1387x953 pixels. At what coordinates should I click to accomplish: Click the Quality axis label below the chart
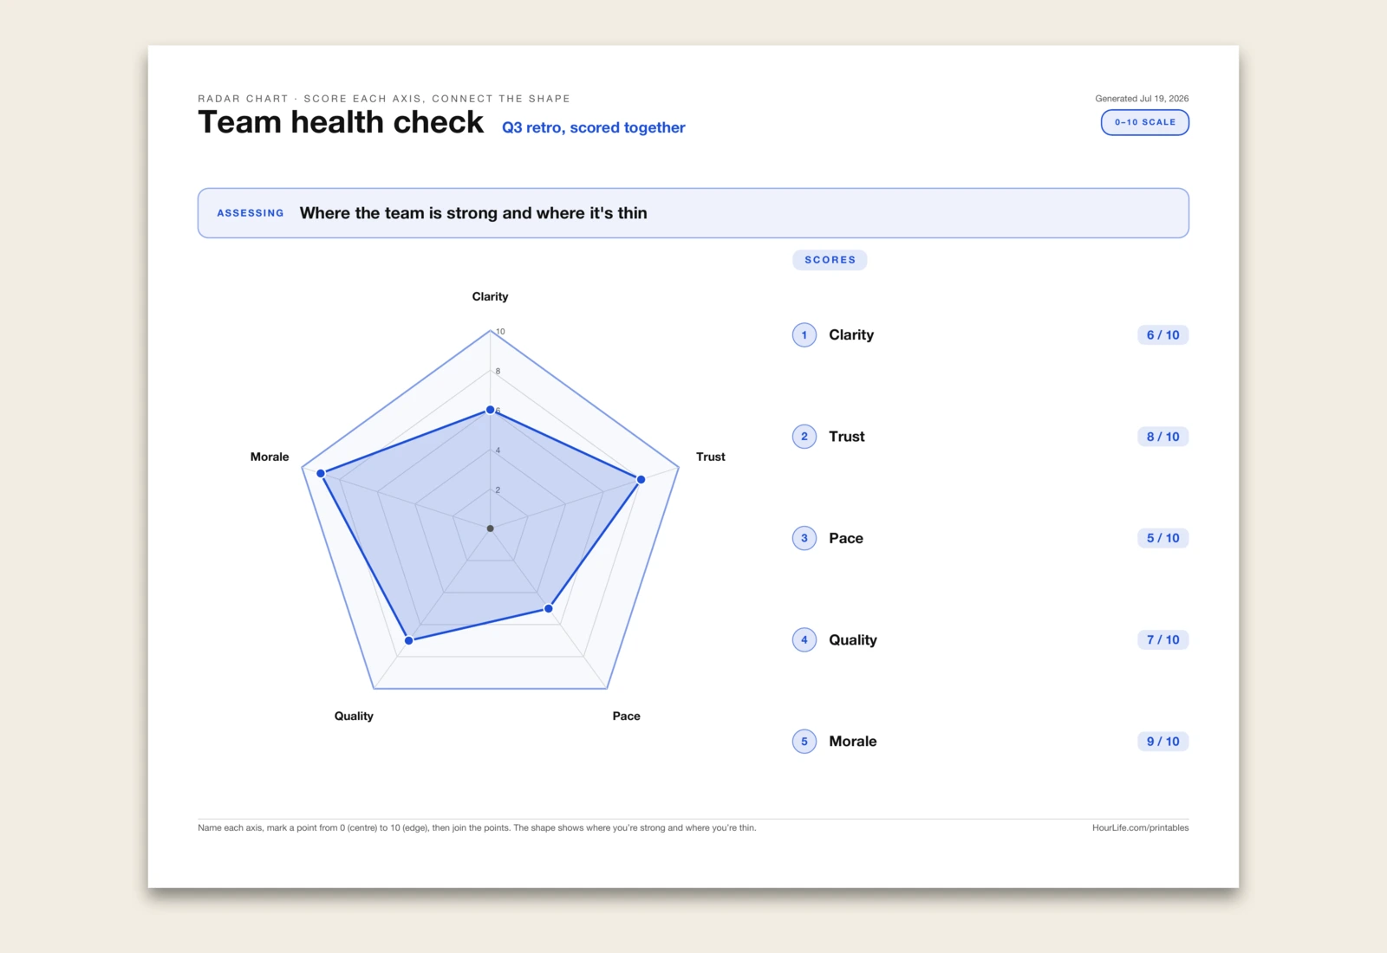point(354,716)
